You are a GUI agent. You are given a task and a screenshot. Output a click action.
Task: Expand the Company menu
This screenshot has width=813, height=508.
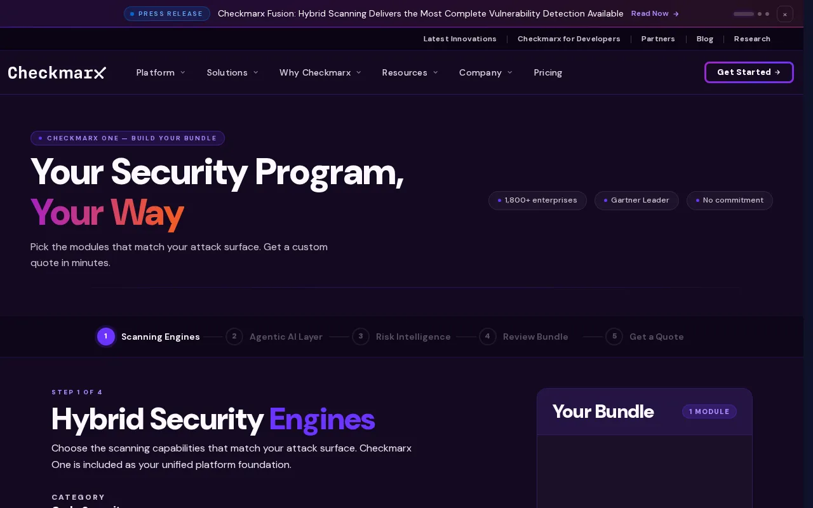click(x=485, y=72)
